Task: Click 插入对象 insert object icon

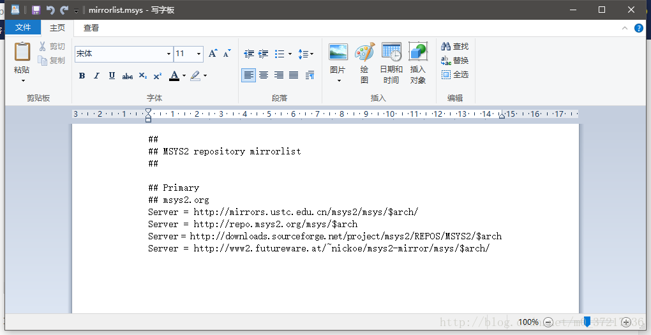Action: (x=417, y=64)
